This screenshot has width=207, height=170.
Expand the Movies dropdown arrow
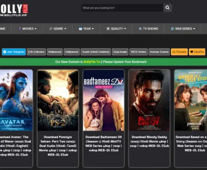pyautogui.click(x=35, y=29)
